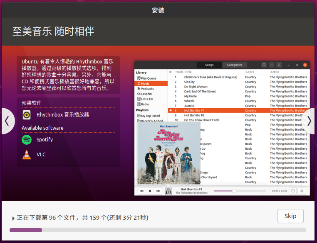Toggle shuffle icon in Rhythmbox
The height and width of the screenshot is (243, 317).
click(302, 191)
